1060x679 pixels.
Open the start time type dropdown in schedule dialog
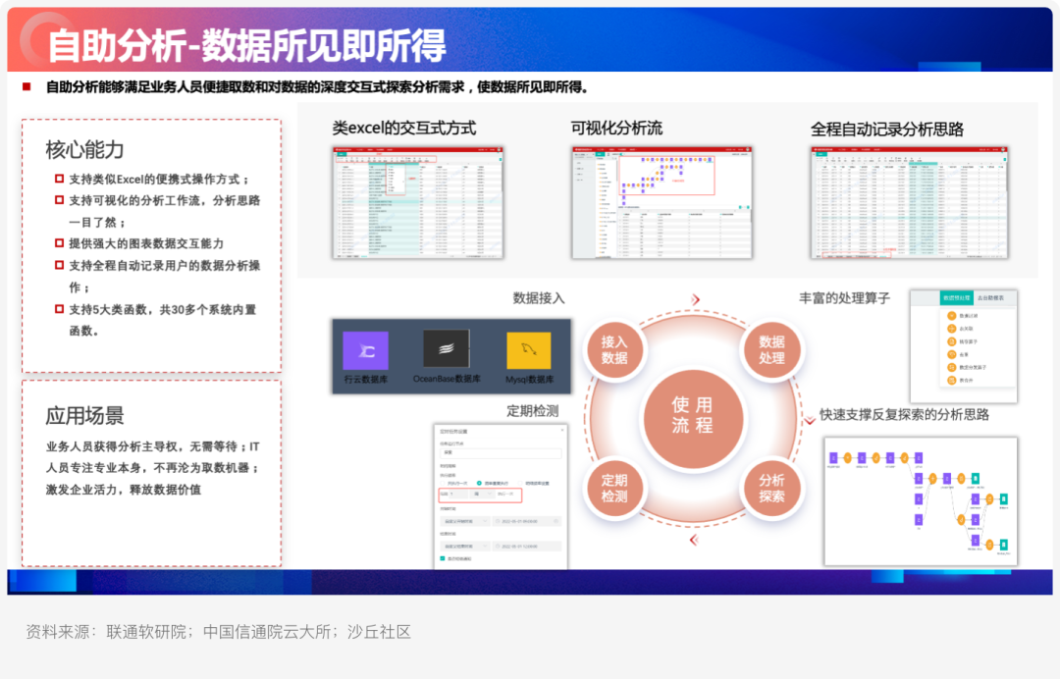(465, 521)
